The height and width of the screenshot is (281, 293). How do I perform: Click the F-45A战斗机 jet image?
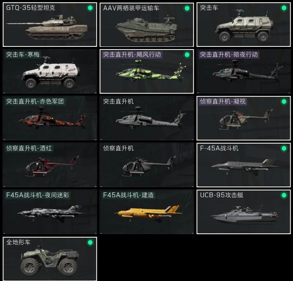[245, 166]
